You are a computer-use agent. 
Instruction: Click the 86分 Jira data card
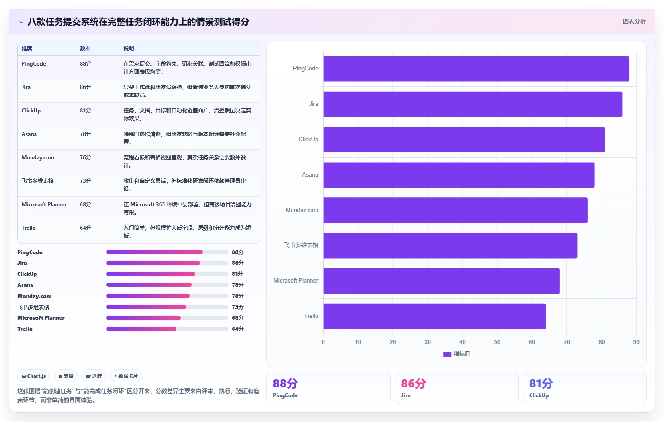(x=457, y=388)
